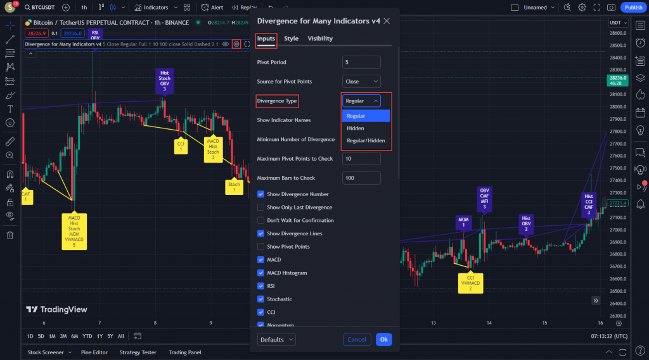Switch to the Visibility tab
The height and width of the screenshot is (360, 649).
point(320,39)
